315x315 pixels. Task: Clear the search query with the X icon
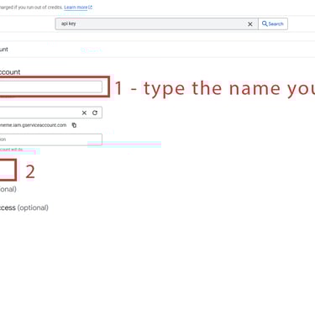coord(250,24)
